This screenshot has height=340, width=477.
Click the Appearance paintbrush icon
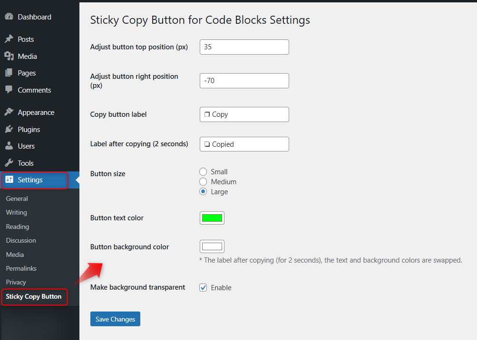(x=9, y=113)
